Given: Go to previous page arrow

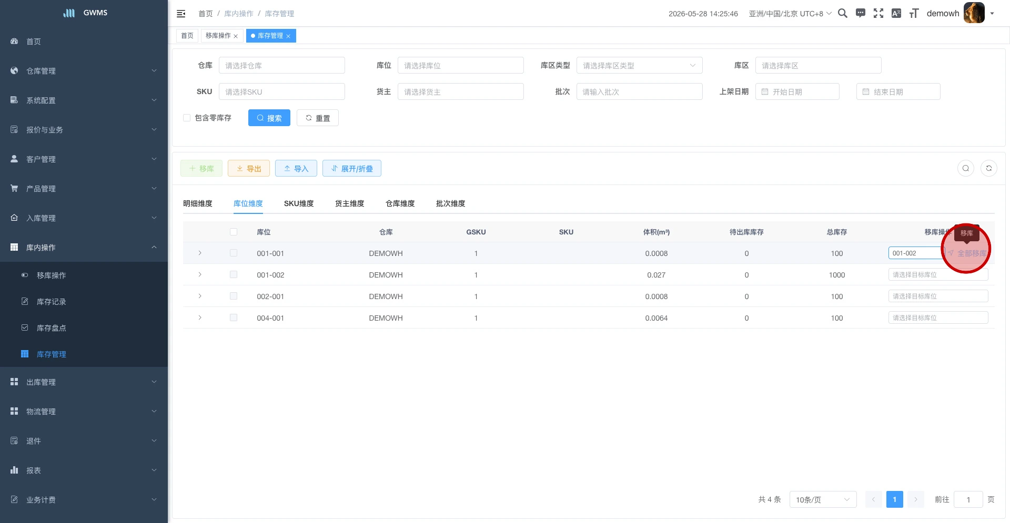Looking at the screenshot, I should [873, 499].
